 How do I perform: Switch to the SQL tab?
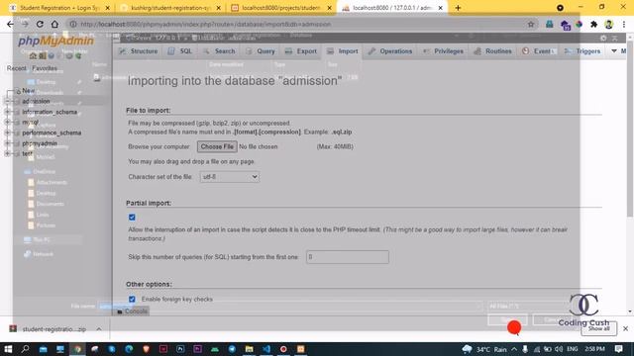pos(180,51)
